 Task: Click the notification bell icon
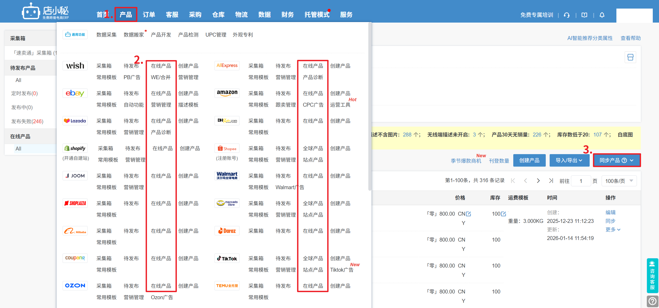click(x=602, y=15)
